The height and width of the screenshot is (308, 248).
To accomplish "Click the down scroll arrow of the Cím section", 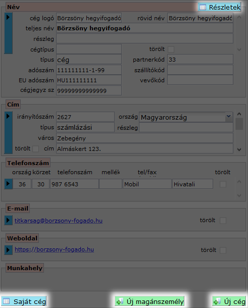I will pos(239,149).
